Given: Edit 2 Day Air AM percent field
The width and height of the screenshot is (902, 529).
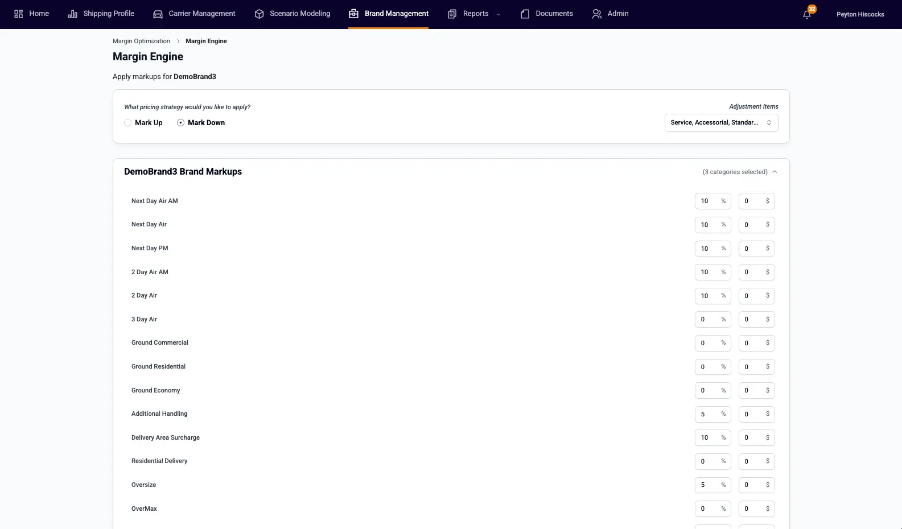Looking at the screenshot, I should click(712, 272).
